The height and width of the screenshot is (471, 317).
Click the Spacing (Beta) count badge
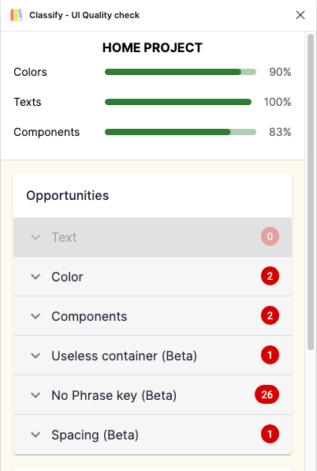click(x=270, y=434)
